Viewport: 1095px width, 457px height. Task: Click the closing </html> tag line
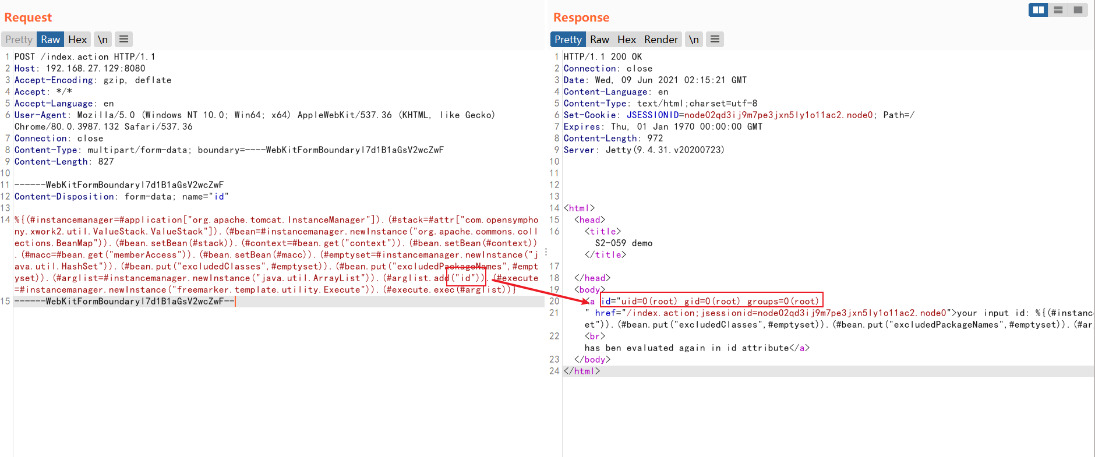pyautogui.click(x=581, y=371)
